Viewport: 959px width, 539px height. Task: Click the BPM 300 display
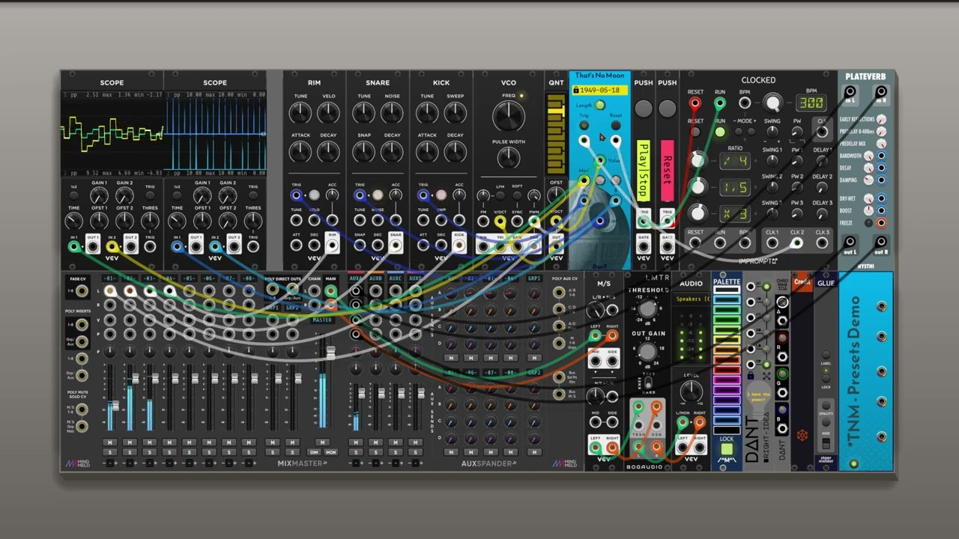tap(811, 103)
